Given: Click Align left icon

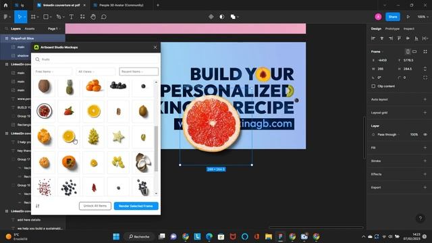Looking at the screenshot, I should click(x=373, y=38).
